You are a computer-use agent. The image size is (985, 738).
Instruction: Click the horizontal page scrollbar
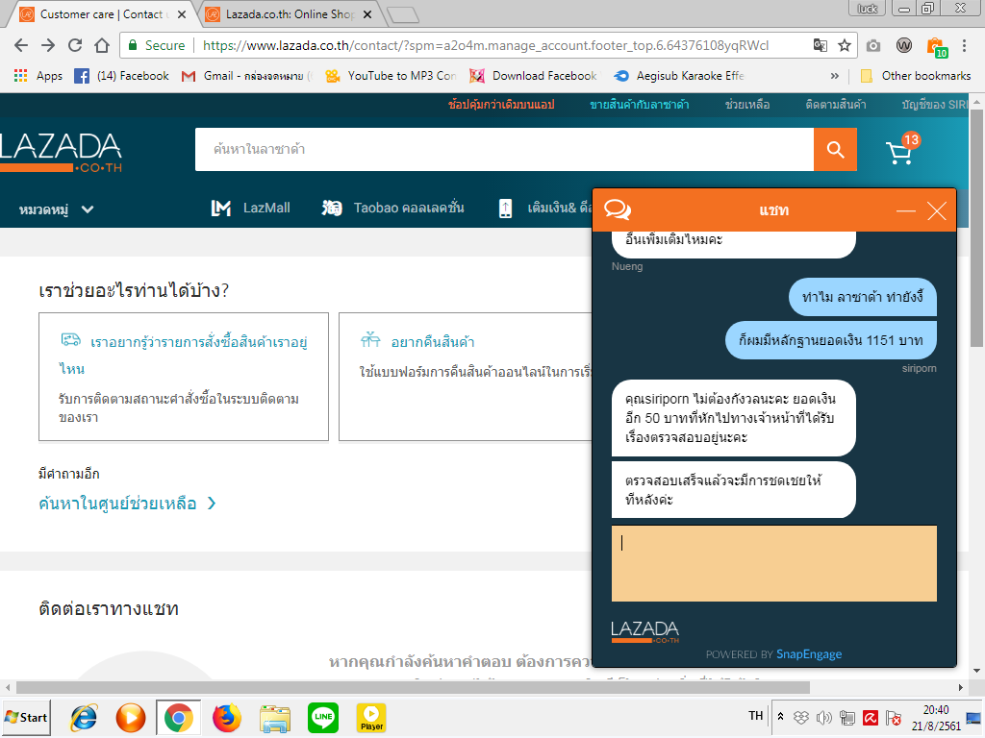pos(413,688)
